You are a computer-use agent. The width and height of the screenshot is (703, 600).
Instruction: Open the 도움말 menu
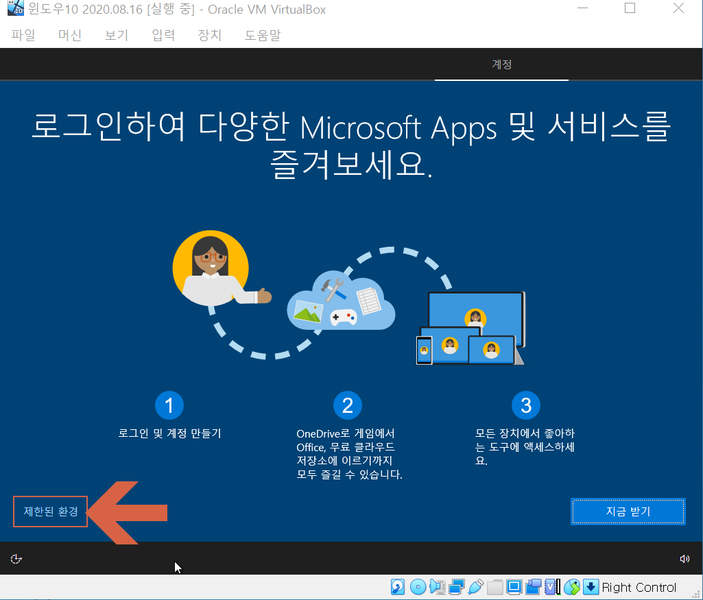[x=263, y=35]
